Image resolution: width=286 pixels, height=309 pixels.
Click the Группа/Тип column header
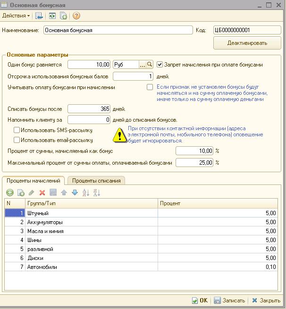click(92, 203)
